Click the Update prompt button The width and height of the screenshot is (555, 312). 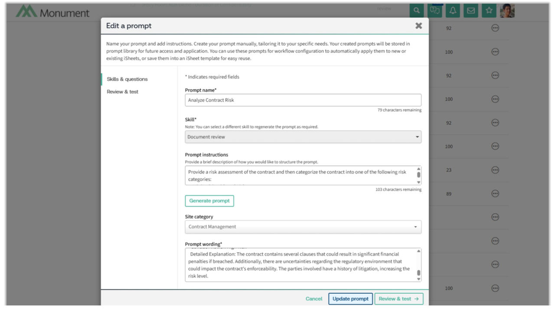click(x=350, y=299)
